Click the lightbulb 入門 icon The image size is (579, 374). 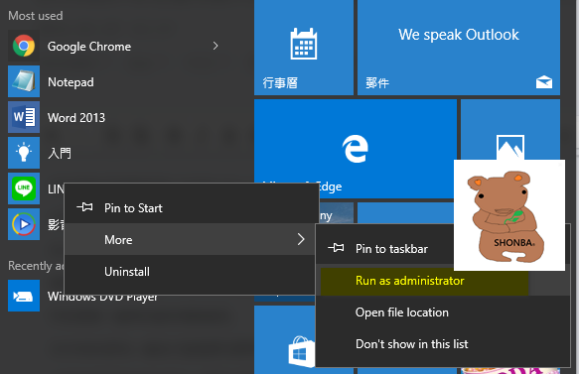(24, 153)
